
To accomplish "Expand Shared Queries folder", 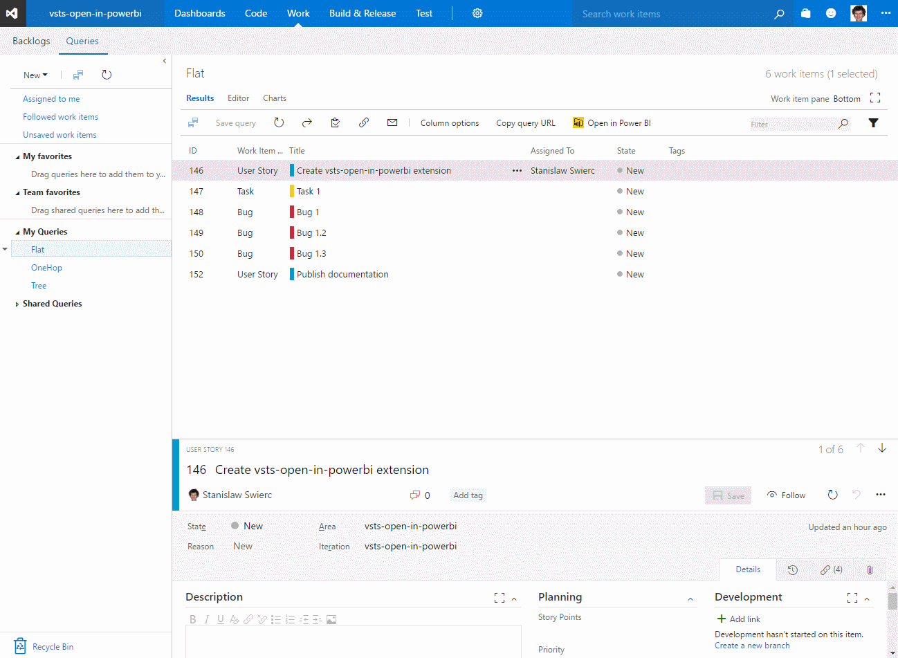I will pos(17,304).
